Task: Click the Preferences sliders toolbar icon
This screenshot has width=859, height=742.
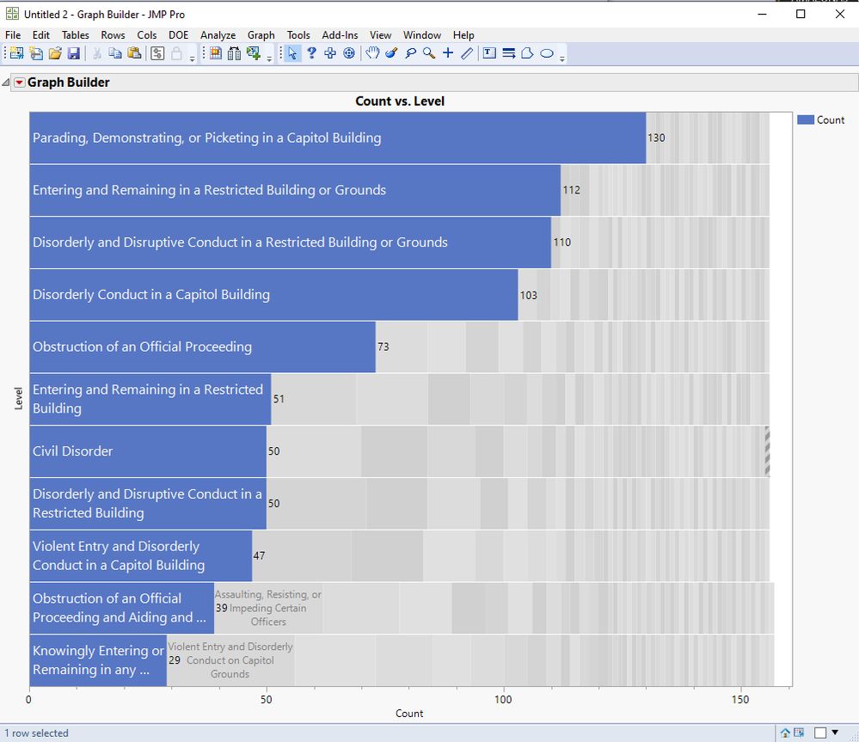Action: tap(157, 53)
